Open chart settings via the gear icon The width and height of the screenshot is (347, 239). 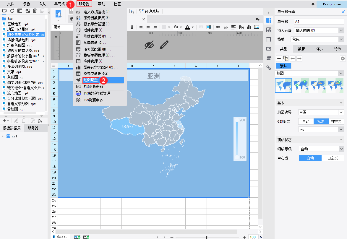343,58
